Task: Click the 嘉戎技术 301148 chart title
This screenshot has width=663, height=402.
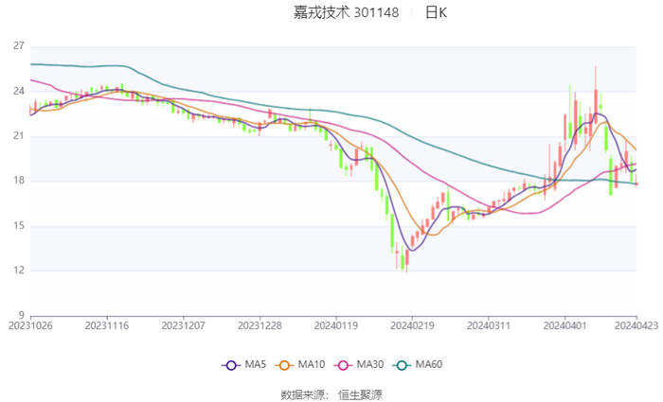Action: [x=347, y=13]
